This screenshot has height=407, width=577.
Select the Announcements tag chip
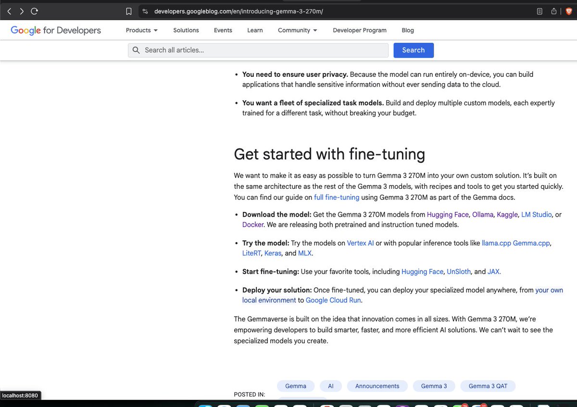(x=377, y=386)
